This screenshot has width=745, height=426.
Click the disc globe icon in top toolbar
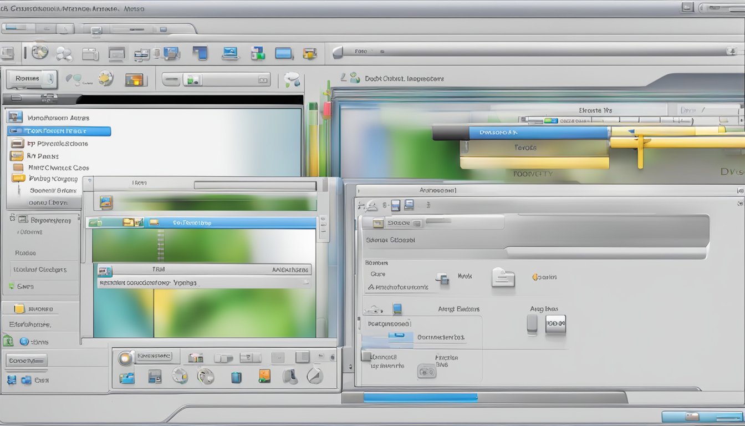point(40,52)
